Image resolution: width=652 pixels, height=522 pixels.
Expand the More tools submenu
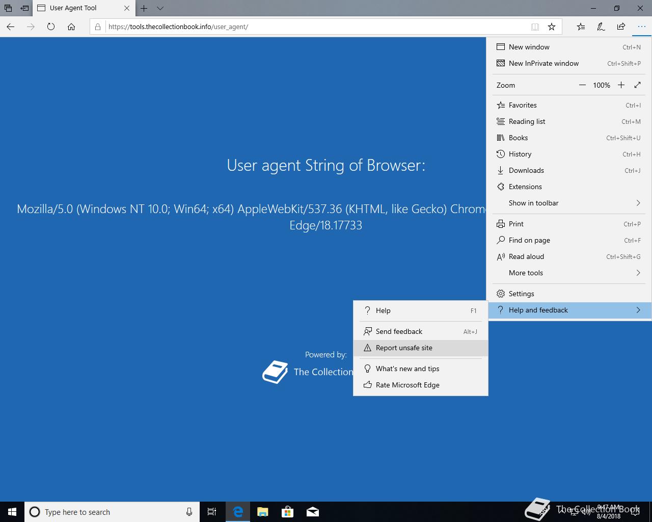[x=569, y=273]
